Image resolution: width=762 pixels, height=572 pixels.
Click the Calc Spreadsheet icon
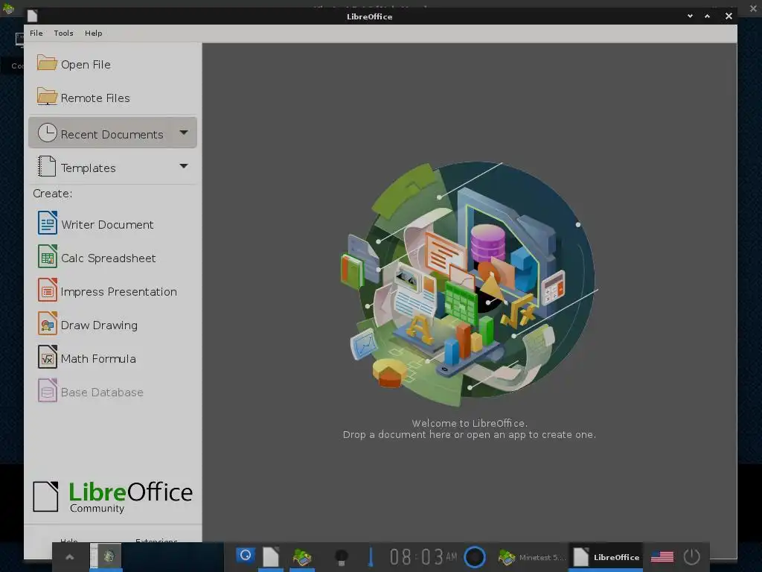[48, 256]
